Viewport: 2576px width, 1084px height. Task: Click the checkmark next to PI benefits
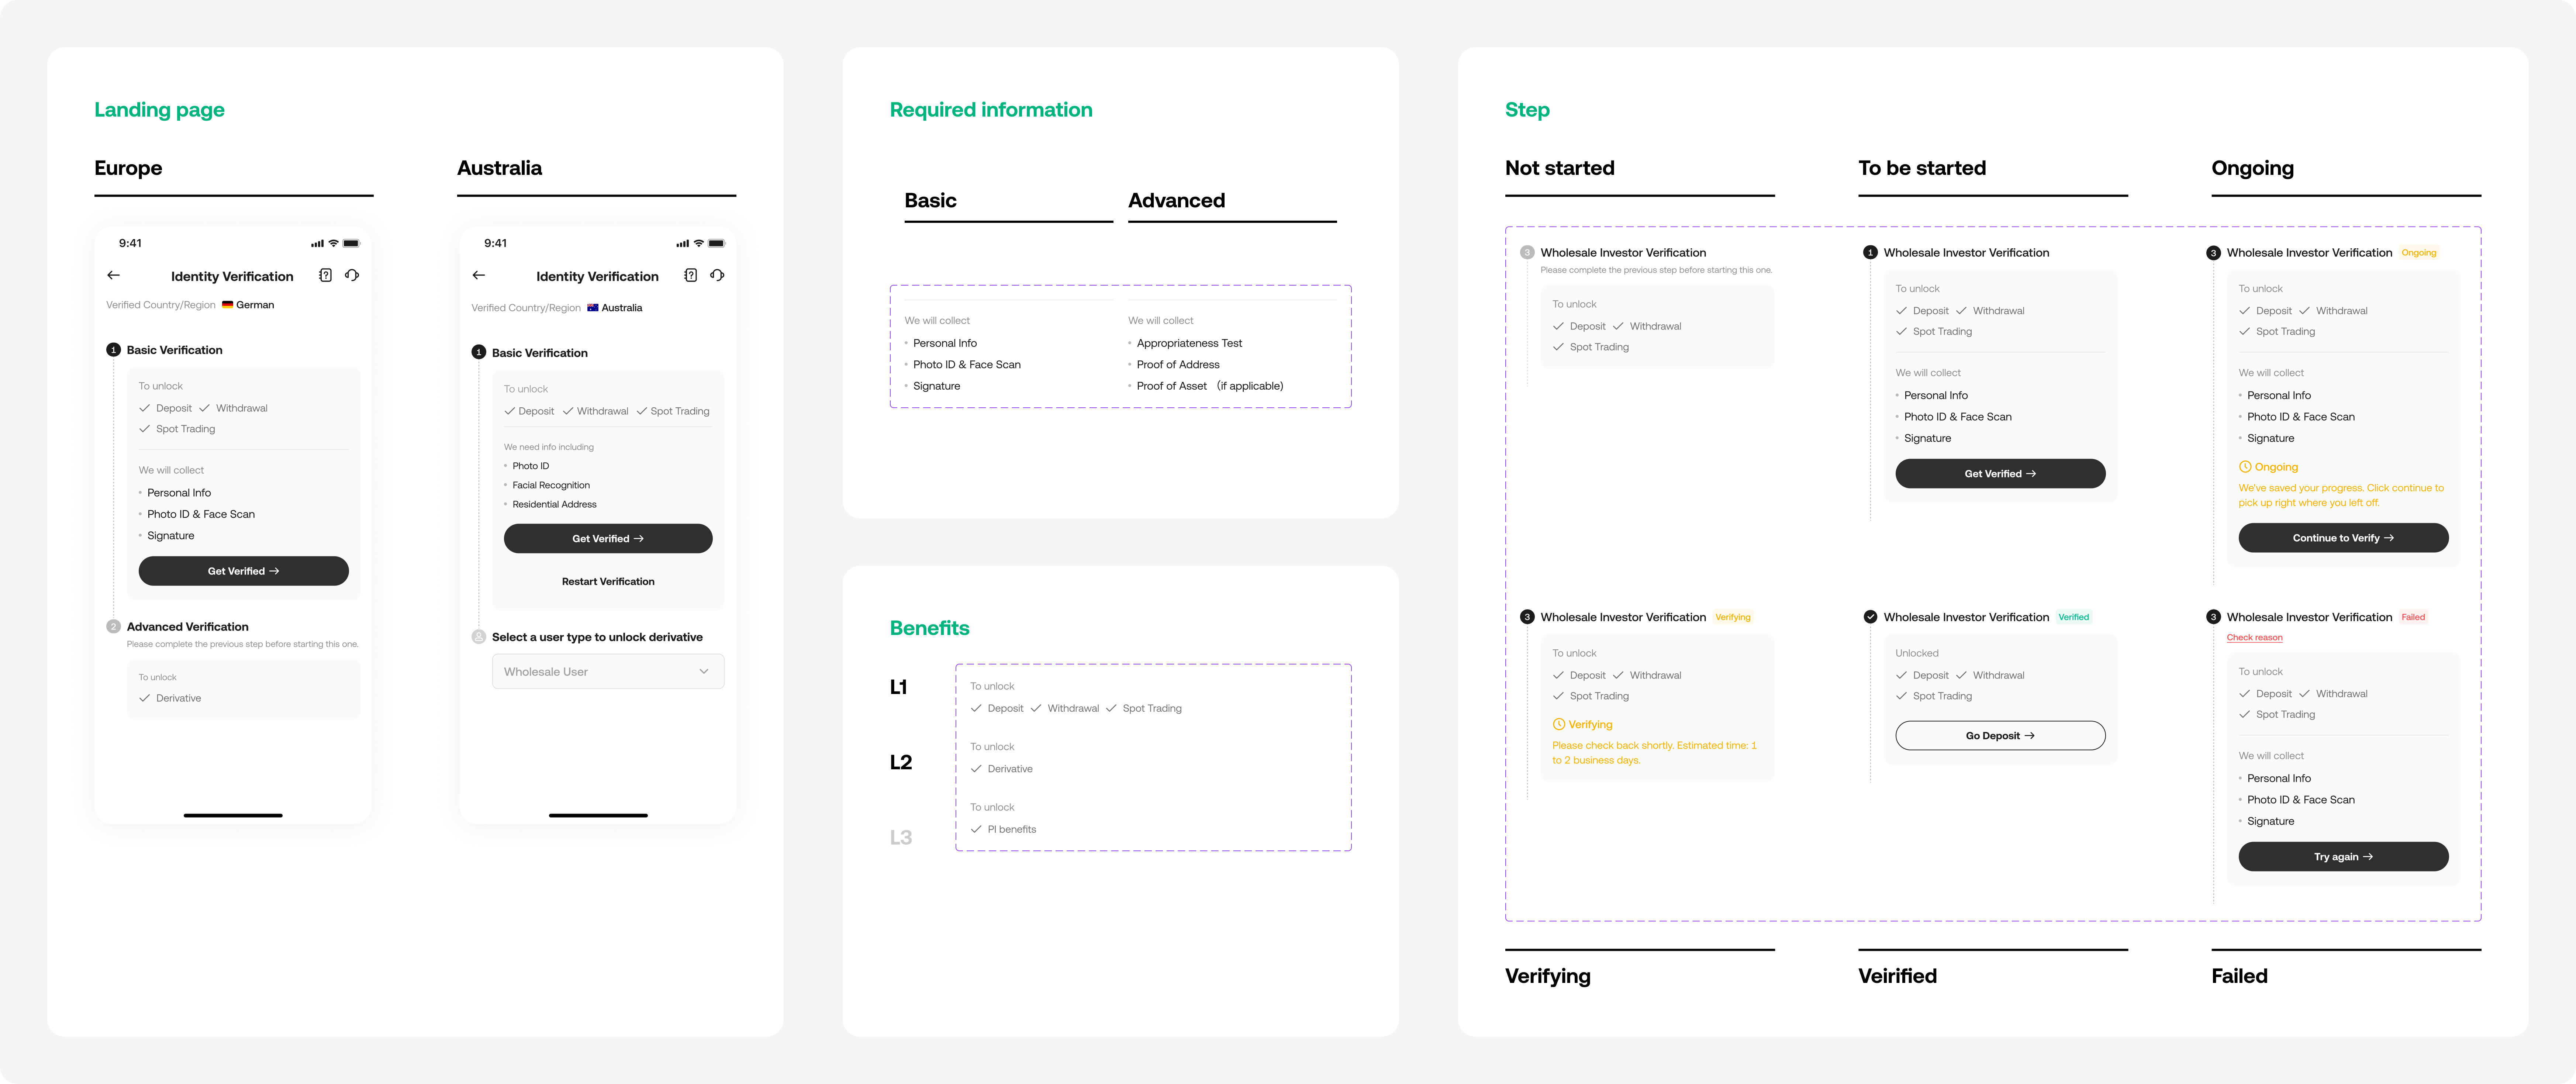click(x=976, y=829)
